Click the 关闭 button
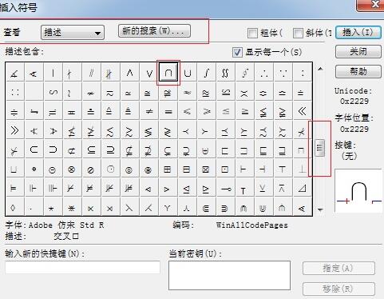This screenshot has width=384, height=299. [358, 51]
